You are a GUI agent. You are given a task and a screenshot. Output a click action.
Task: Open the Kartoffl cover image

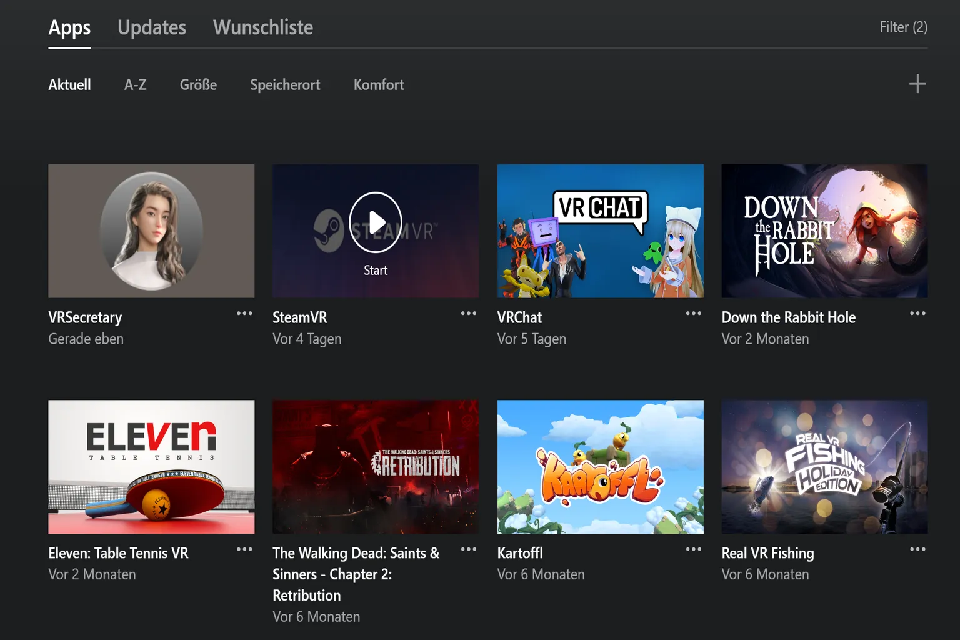coord(601,467)
